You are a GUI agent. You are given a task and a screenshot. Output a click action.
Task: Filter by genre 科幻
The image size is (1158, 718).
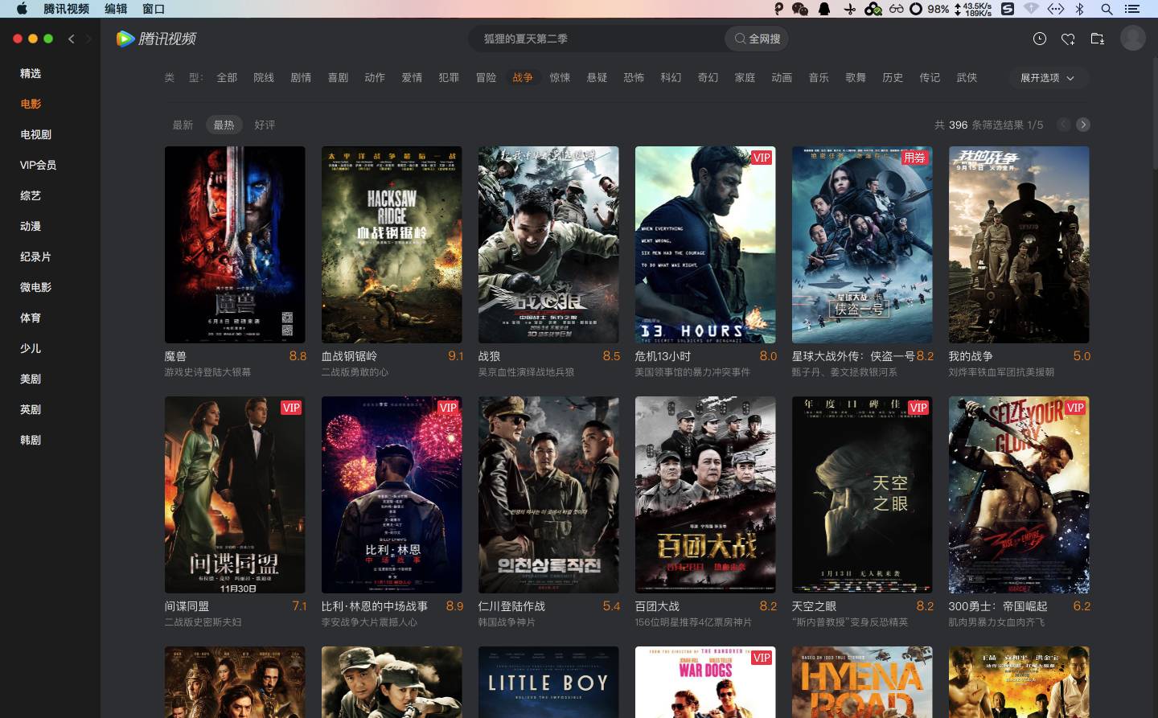point(671,78)
